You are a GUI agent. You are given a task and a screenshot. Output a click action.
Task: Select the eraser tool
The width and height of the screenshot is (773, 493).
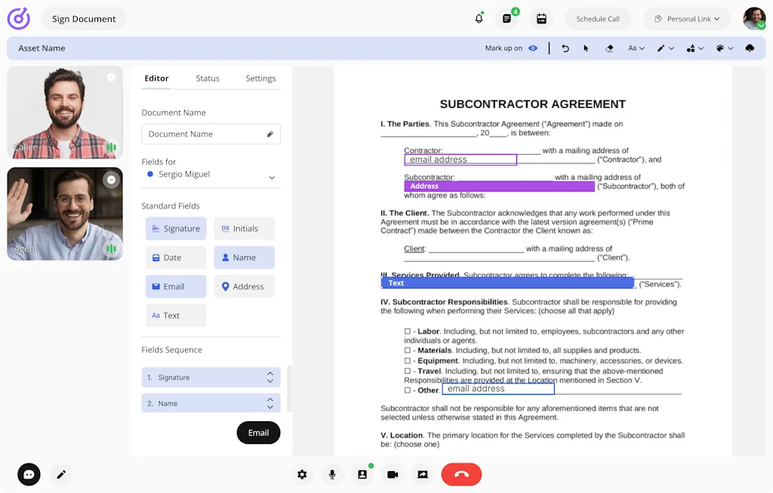pyautogui.click(x=609, y=48)
